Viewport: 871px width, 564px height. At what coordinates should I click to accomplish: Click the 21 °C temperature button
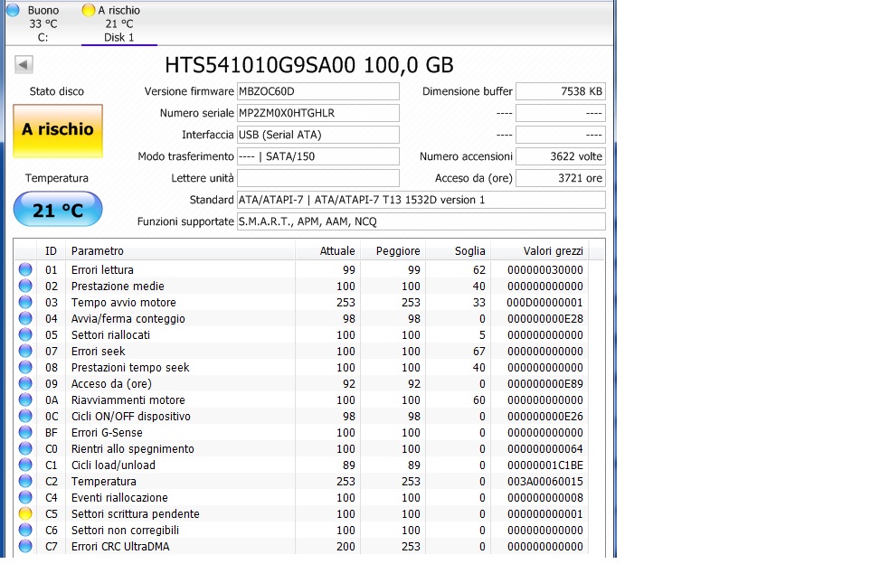coord(58,210)
